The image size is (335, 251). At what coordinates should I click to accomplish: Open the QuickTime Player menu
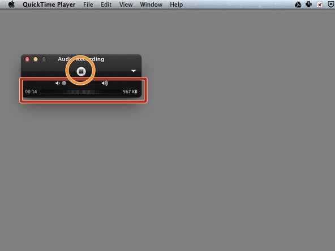point(49,5)
